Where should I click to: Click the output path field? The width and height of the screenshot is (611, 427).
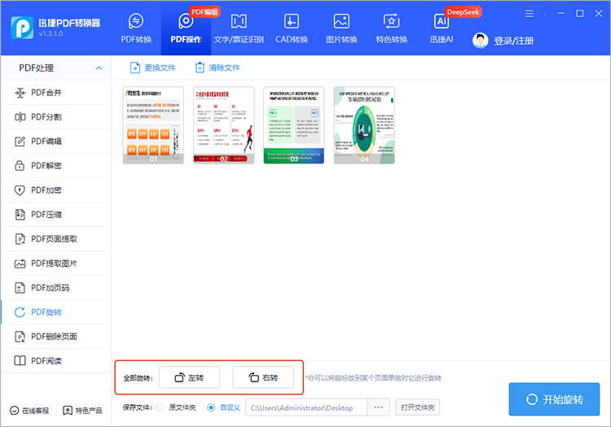pyautogui.click(x=306, y=407)
